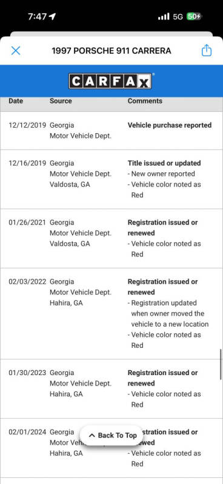Tap the Date column header
This screenshot has width=223, height=484.
pos(16,101)
